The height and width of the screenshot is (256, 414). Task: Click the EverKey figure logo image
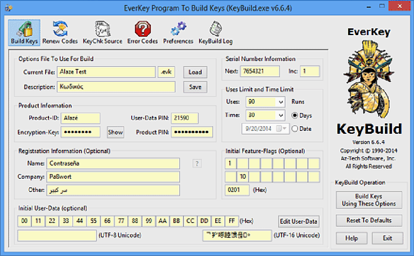pyautogui.click(x=369, y=80)
